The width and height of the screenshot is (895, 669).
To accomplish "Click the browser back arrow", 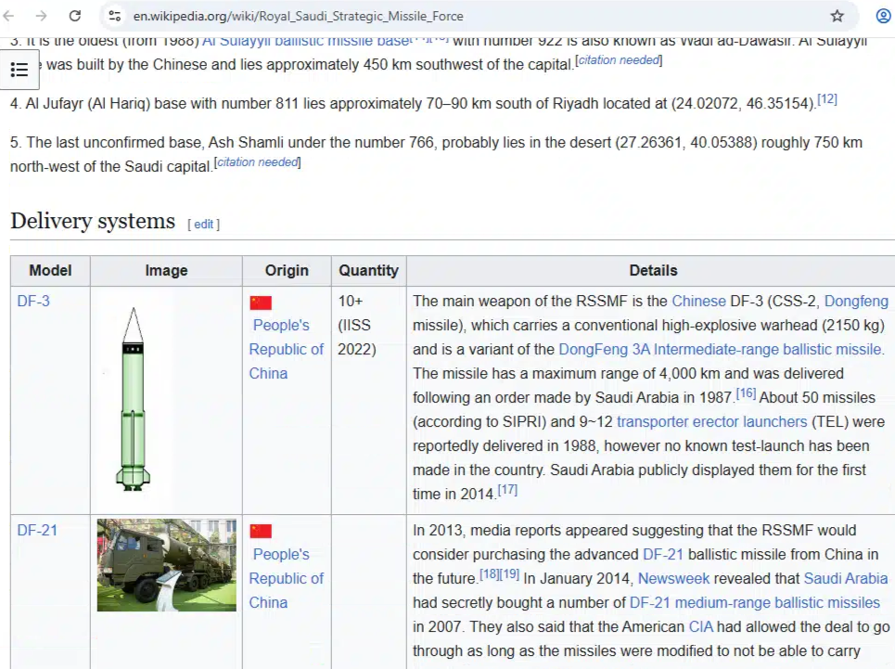I will pos(8,16).
